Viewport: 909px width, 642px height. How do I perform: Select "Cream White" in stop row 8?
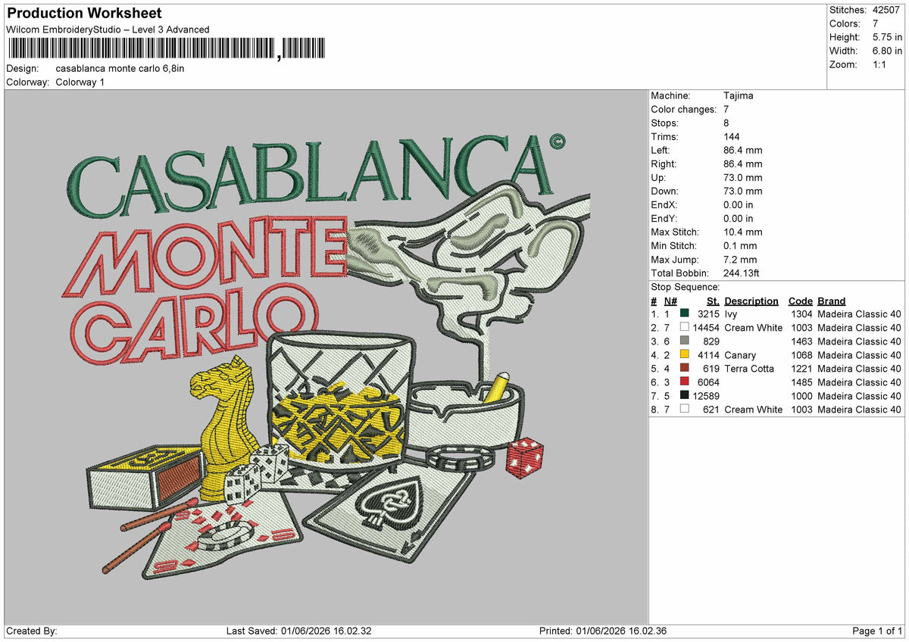(x=754, y=409)
